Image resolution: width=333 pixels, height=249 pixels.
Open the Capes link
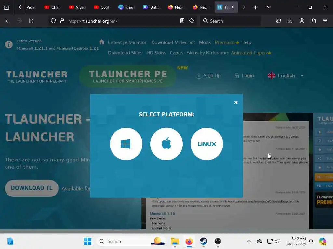pos(176,53)
